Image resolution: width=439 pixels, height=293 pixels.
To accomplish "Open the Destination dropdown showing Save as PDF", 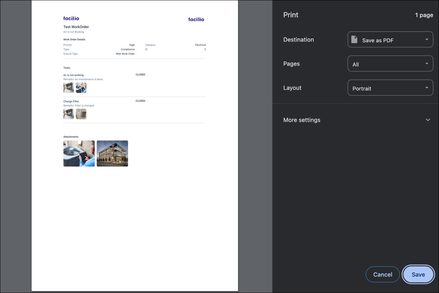I will pyautogui.click(x=390, y=40).
